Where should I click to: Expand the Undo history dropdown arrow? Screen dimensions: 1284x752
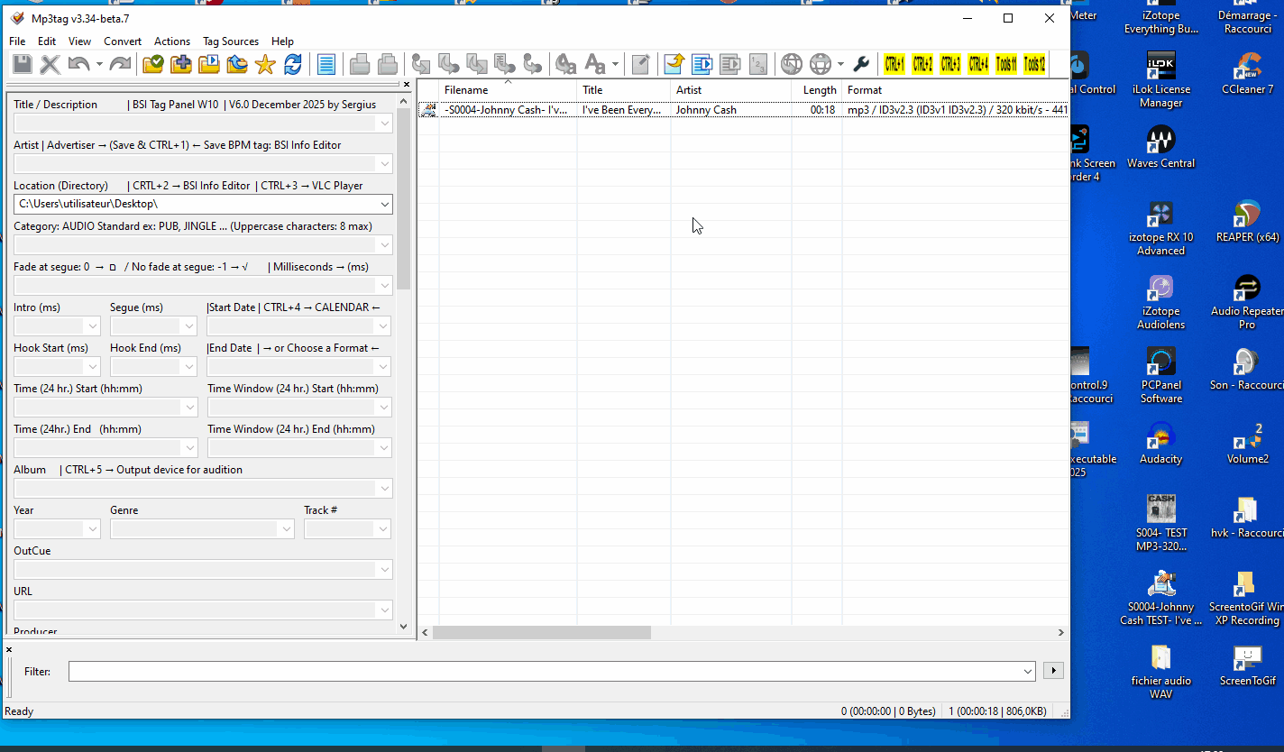pos(99,64)
